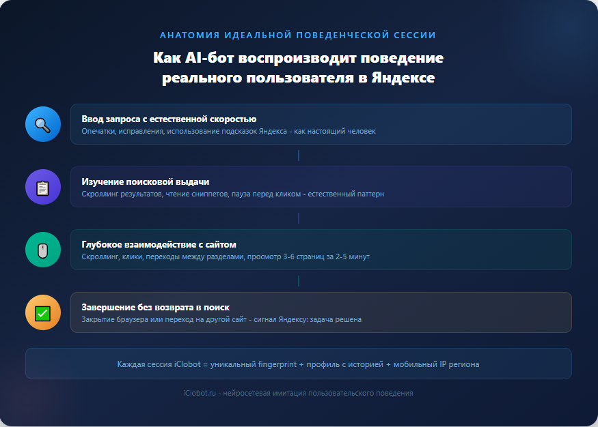Click the 'Опечатки, исправления' description line
Viewport: 598px width, 427px height.
pos(228,131)
